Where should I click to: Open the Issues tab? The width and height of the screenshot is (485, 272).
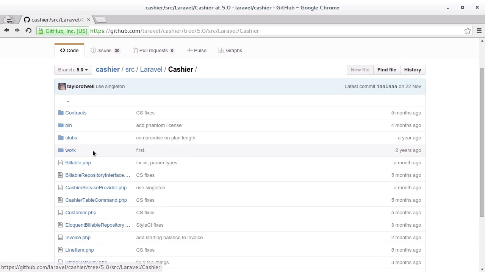click(105, 50)
